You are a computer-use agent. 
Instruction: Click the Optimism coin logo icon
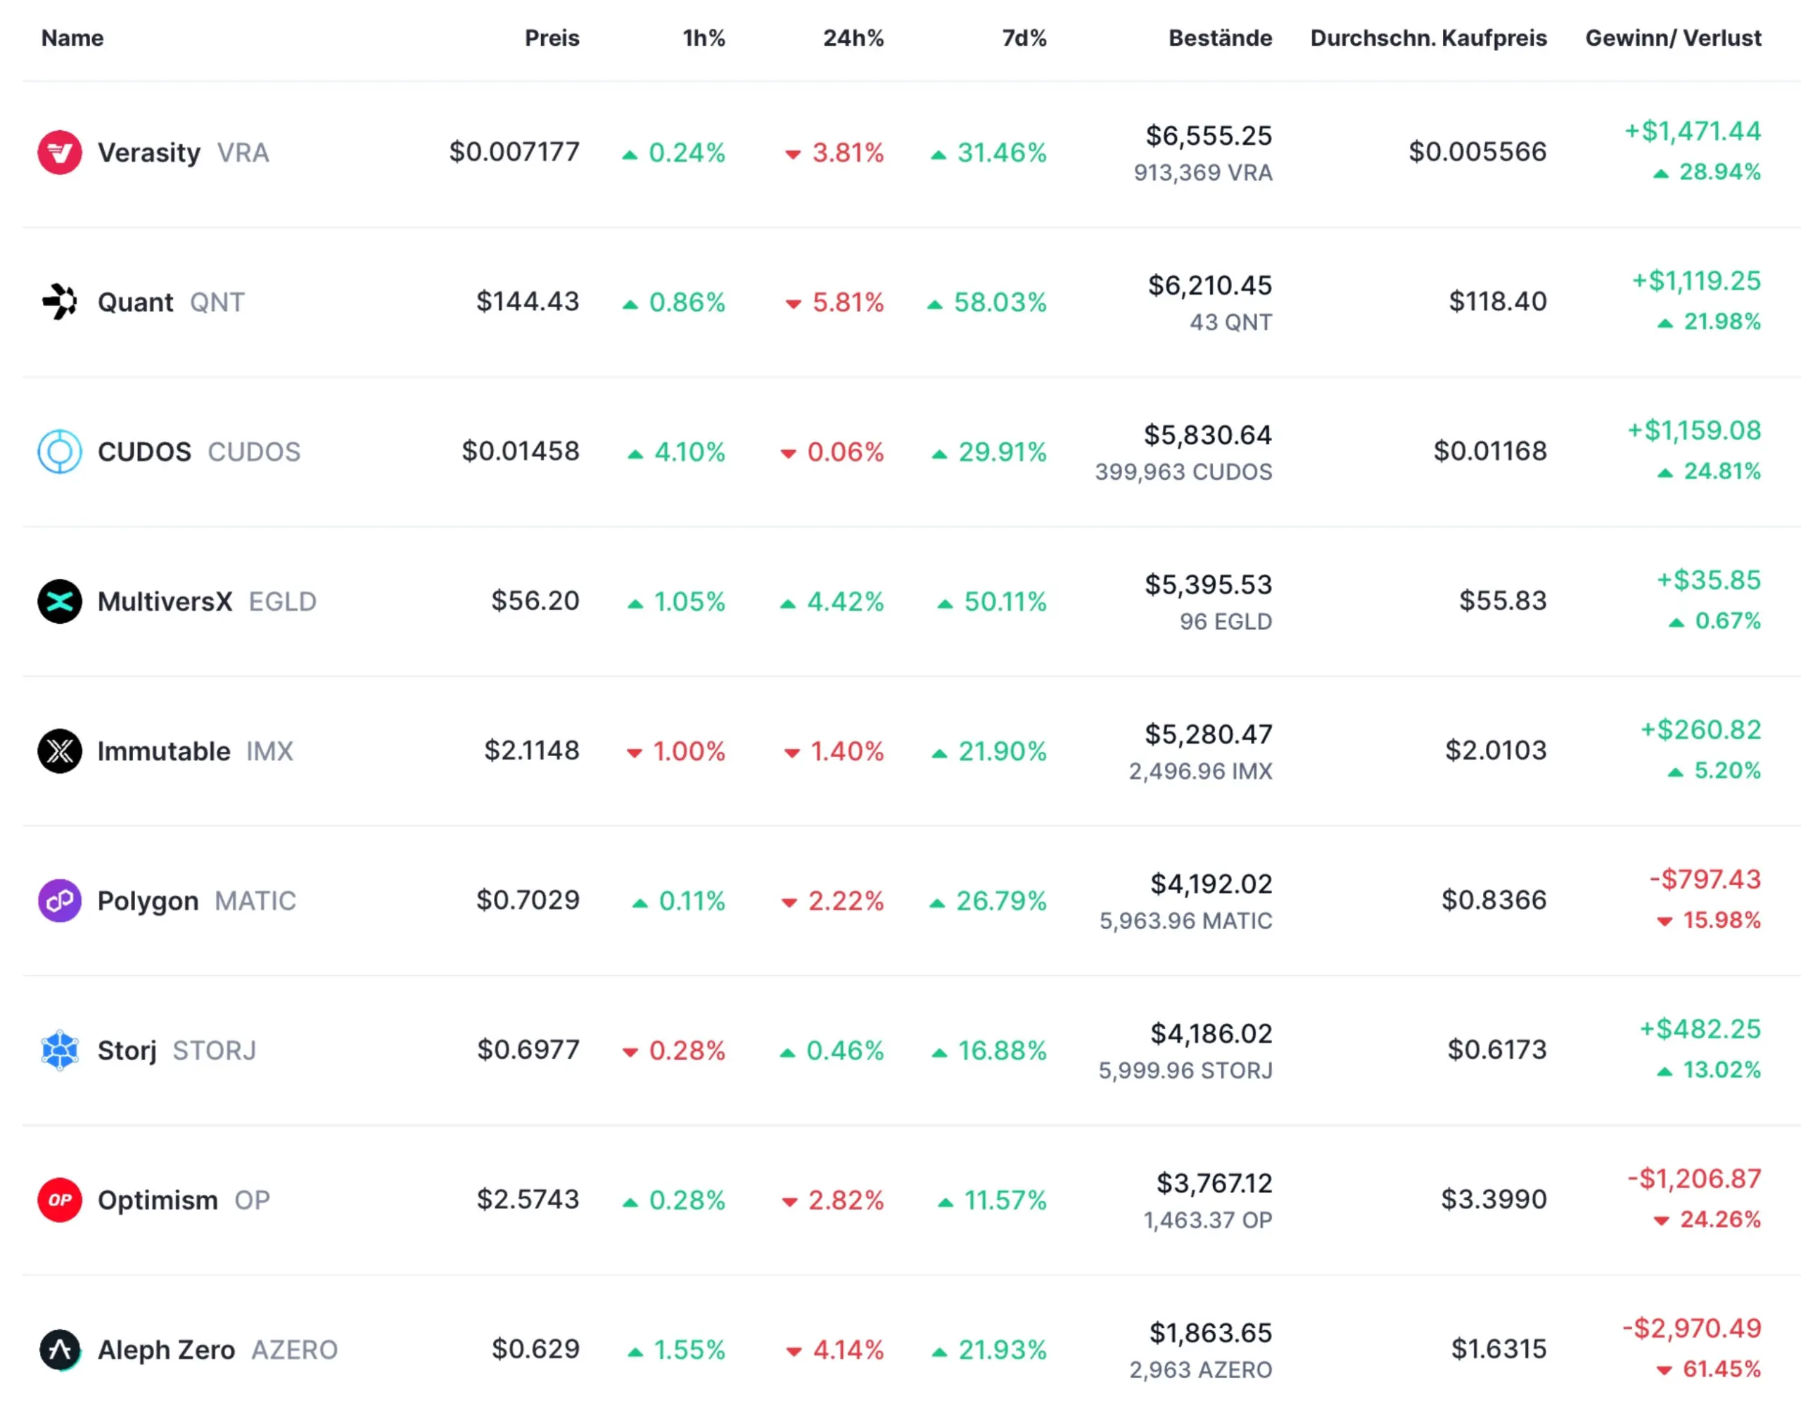pos(60,1201)
